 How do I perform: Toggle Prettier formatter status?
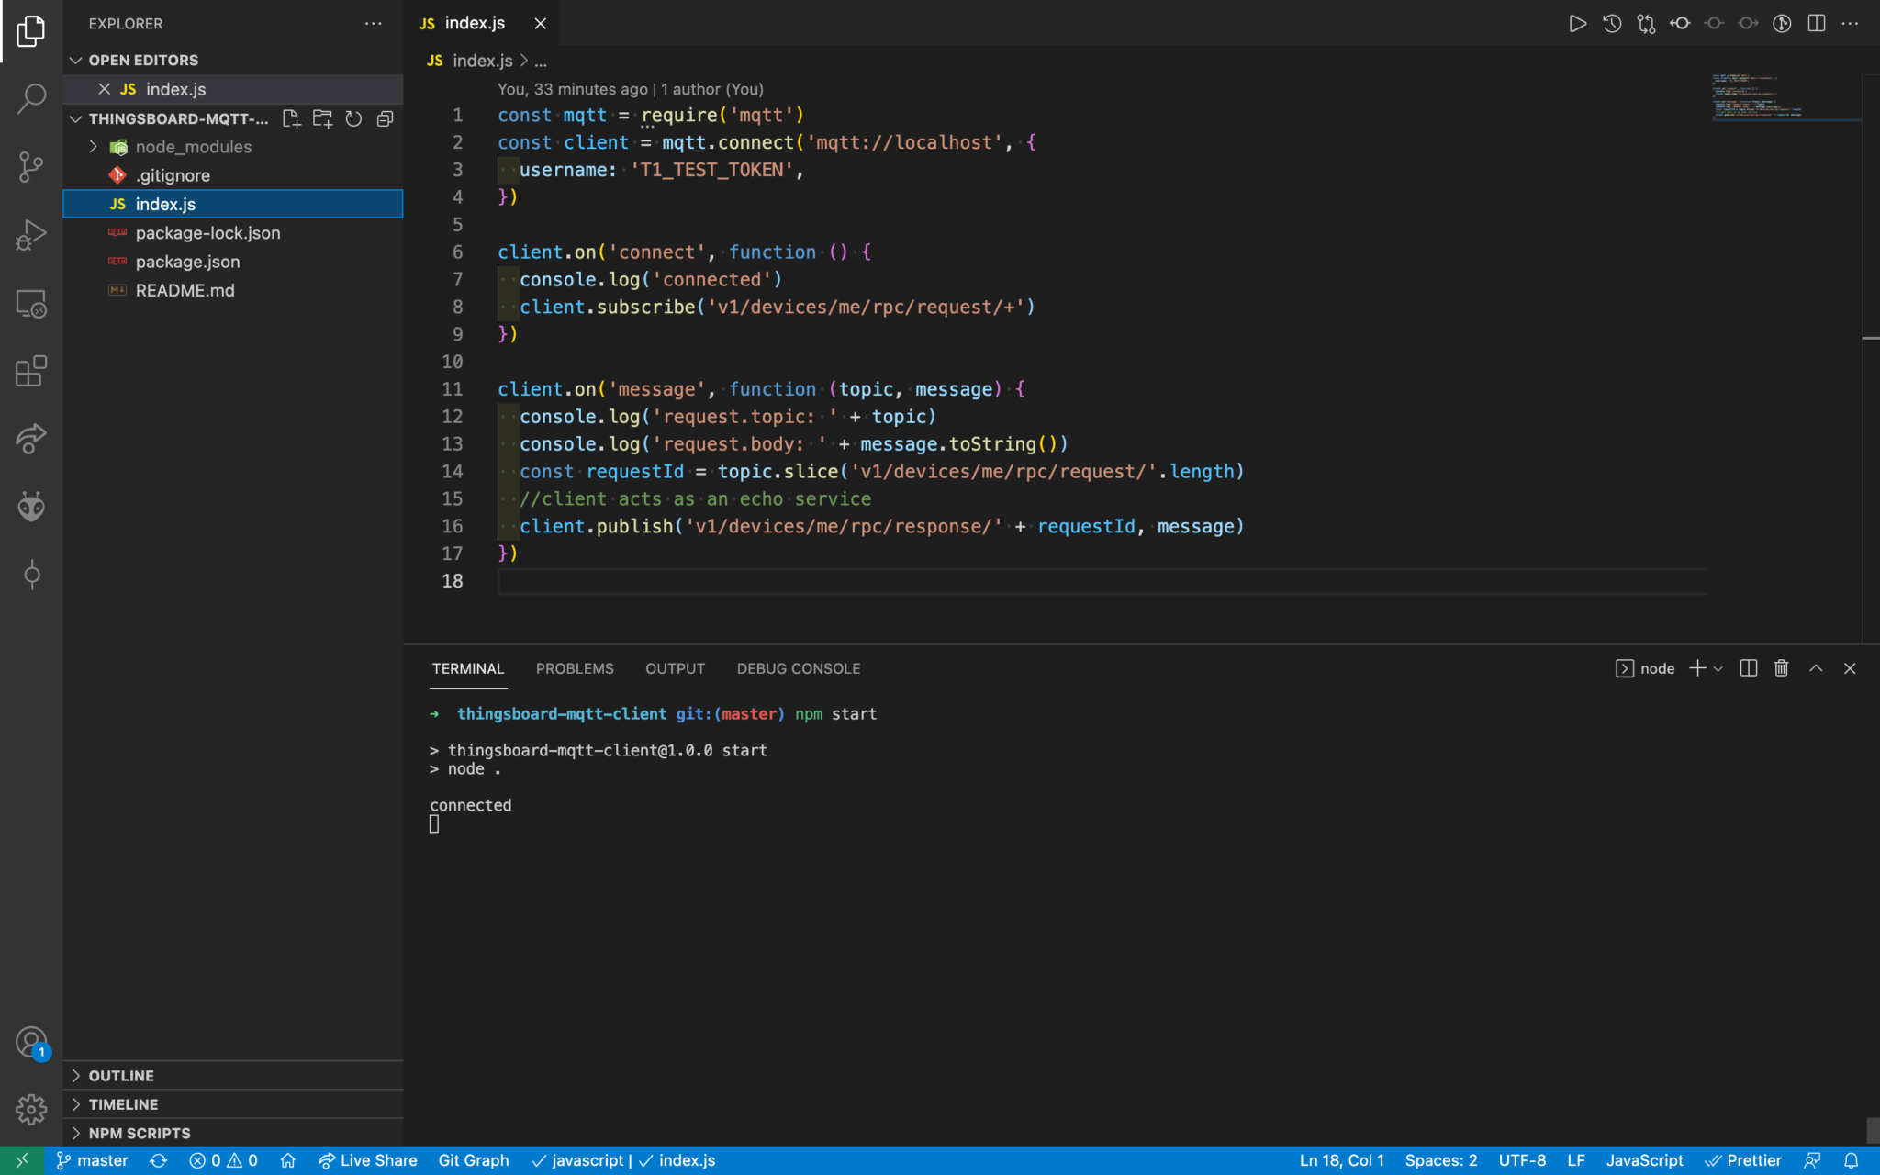coord(1743,1160)
